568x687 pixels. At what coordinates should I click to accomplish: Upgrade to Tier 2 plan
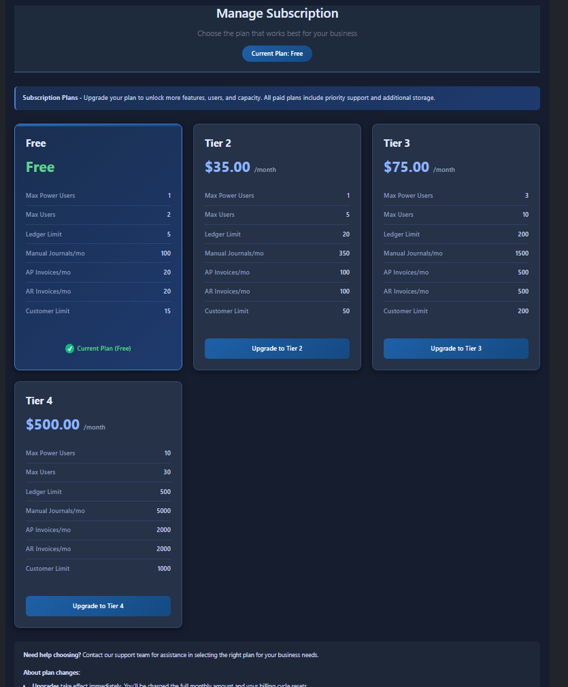tap(277, 349)
